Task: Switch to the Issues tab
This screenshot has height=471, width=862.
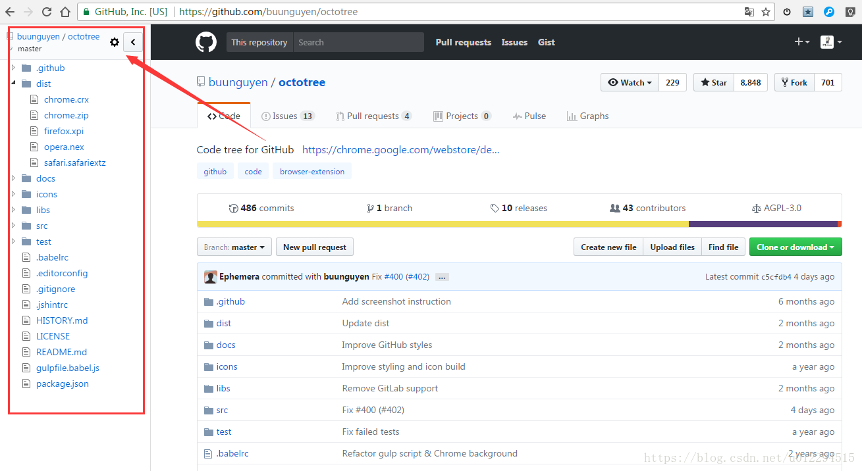Action: [x=288, y=116]
